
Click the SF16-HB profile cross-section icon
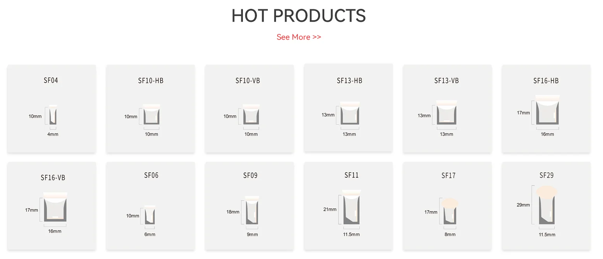coord(547,110)
